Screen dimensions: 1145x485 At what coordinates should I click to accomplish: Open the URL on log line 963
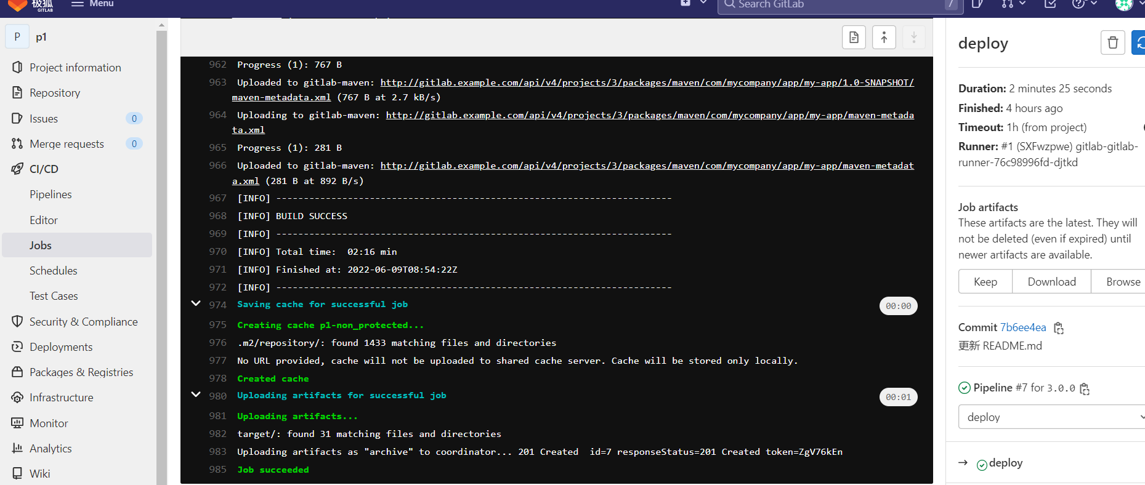click(x=647, y=82)
